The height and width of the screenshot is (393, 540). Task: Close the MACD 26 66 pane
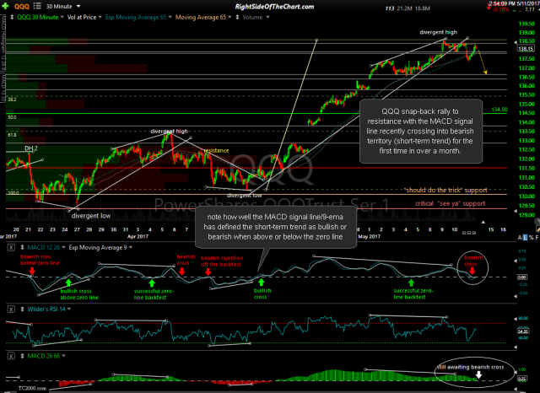pyautogui.click(x=11, y=356)
